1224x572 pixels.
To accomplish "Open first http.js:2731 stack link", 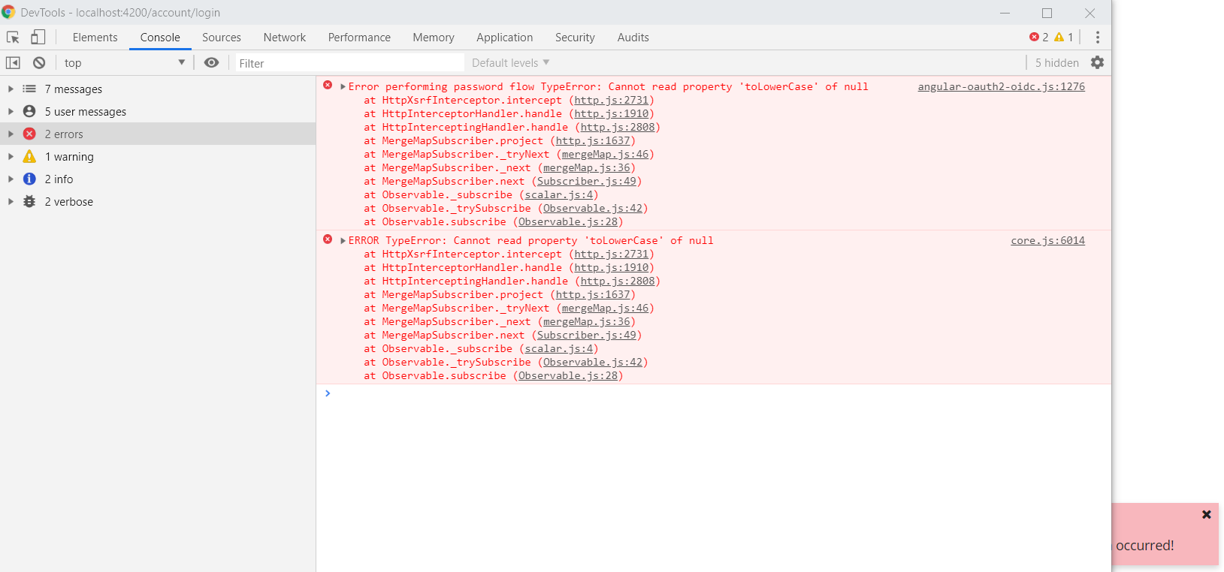I will (x=612, y=100).
